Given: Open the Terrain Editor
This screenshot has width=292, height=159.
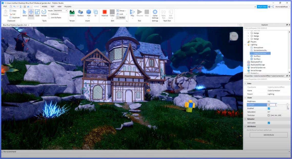Looking at the screenshot, I should pos(72,13).
